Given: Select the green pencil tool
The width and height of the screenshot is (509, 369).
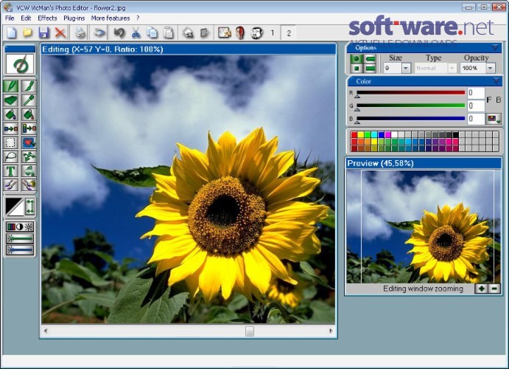Looking at the screenshot, I should [11, 86].
